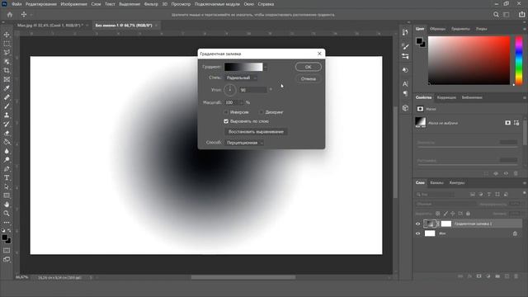Select the Move tool
This screenshot has height=297, width=528.
pos(7,35)
